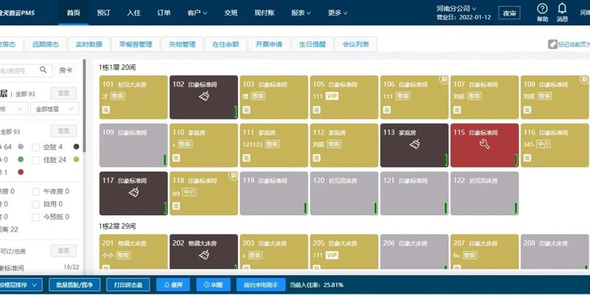Screen dimensions: 590x295
Task: Click the dark swatch next to 空脏 4
Action: [76, 147]
